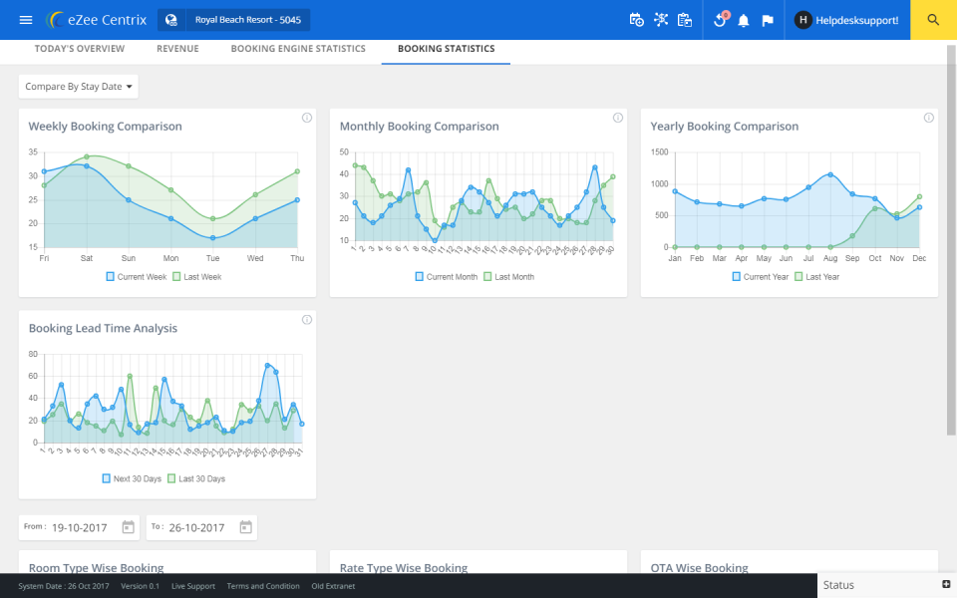The height and width of the screenshot is (598, 957).
Task: Click the clipboard reports icon
Action: (685, 19)
